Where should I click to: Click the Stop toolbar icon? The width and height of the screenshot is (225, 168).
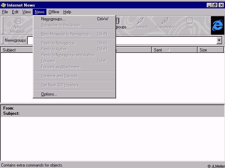(190, 23)
